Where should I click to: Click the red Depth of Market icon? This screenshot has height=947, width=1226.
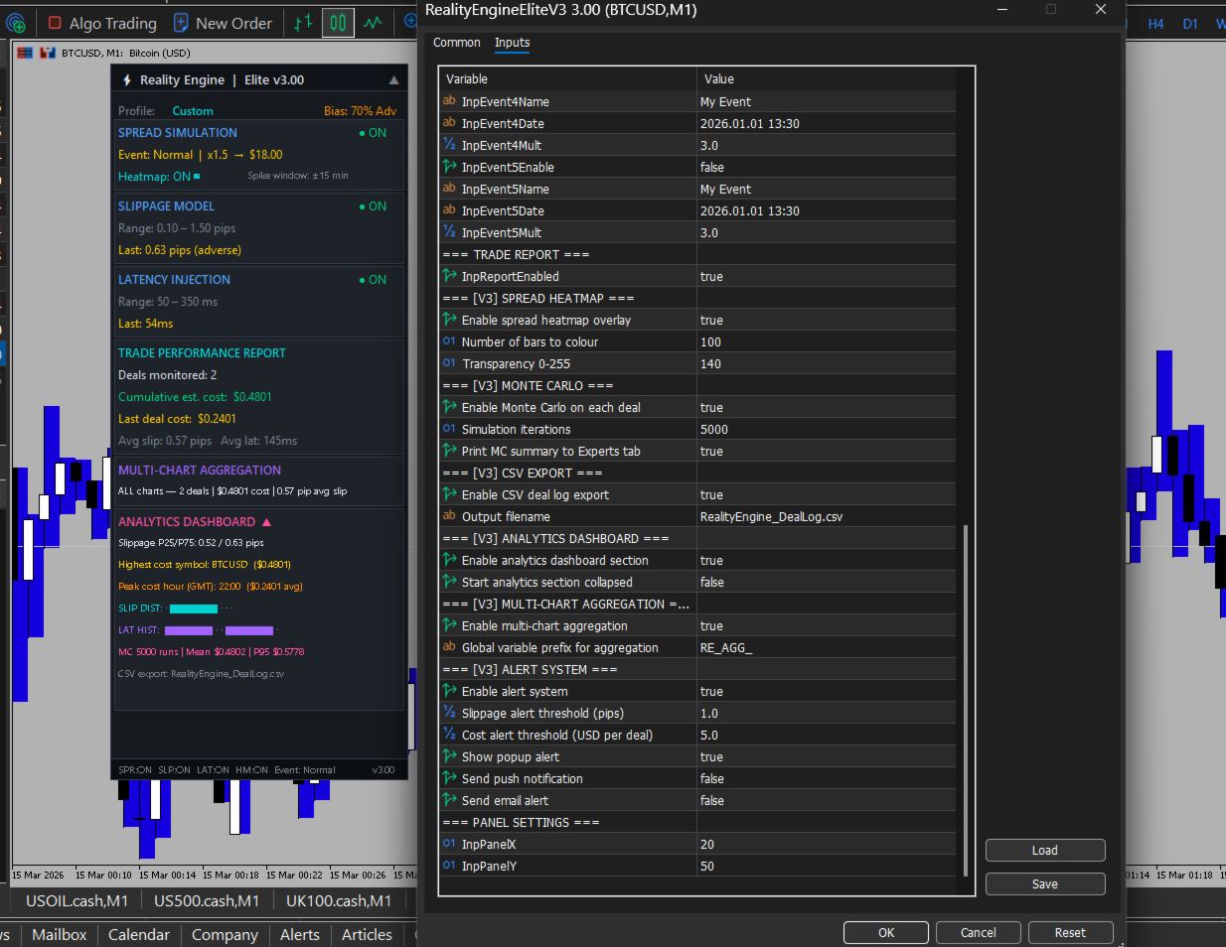[x=25, y=53]
